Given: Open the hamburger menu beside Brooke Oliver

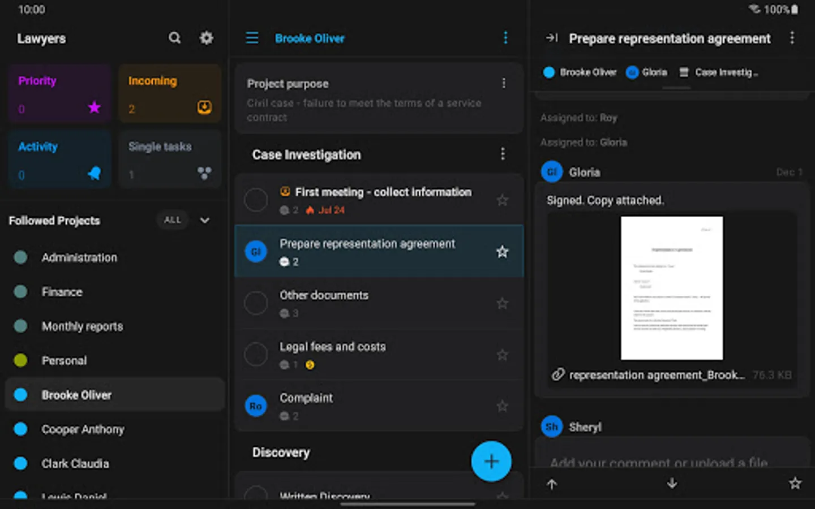Looking at the screenshot, I should tap(252, 38).
